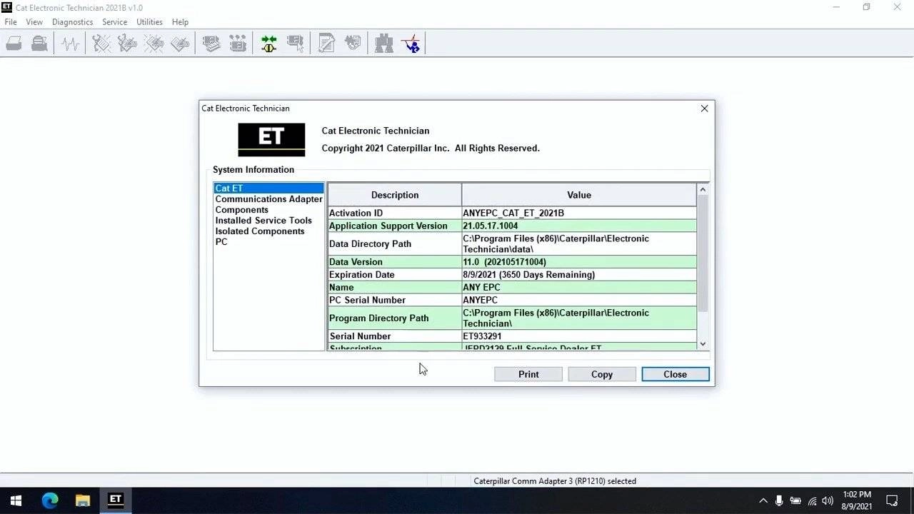Image resolution: width=914 pixels, height=514 pixels.
Task: Click the notepad with pencil toolbar icon
Action: coord(326,44)
